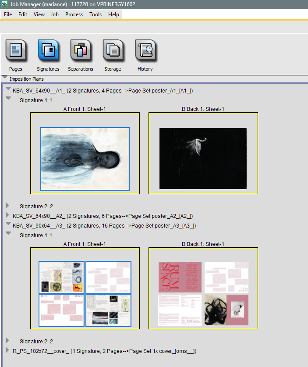Select the Signatures view icon

point(48,51)
